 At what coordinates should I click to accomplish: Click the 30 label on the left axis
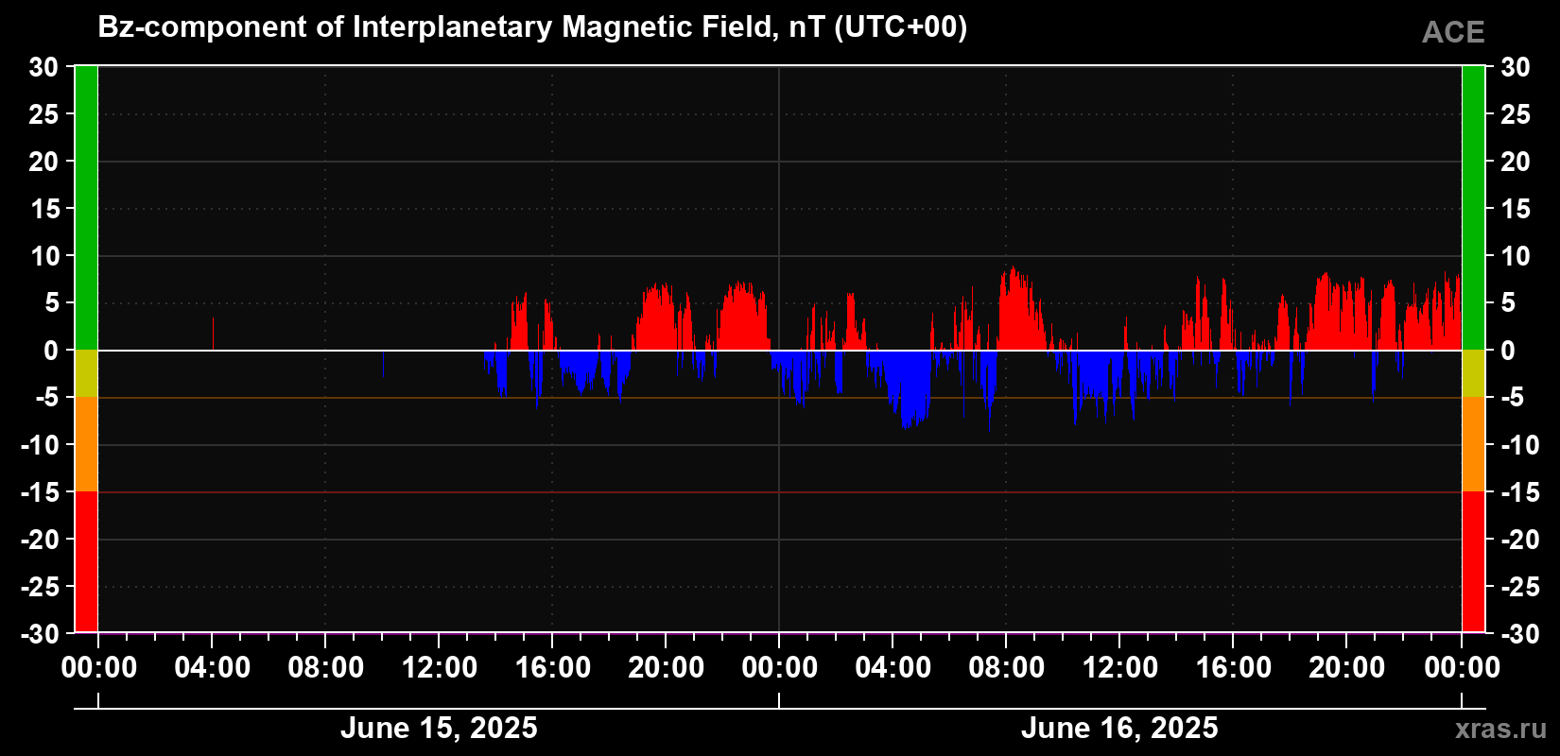click(x=43, y=67)
